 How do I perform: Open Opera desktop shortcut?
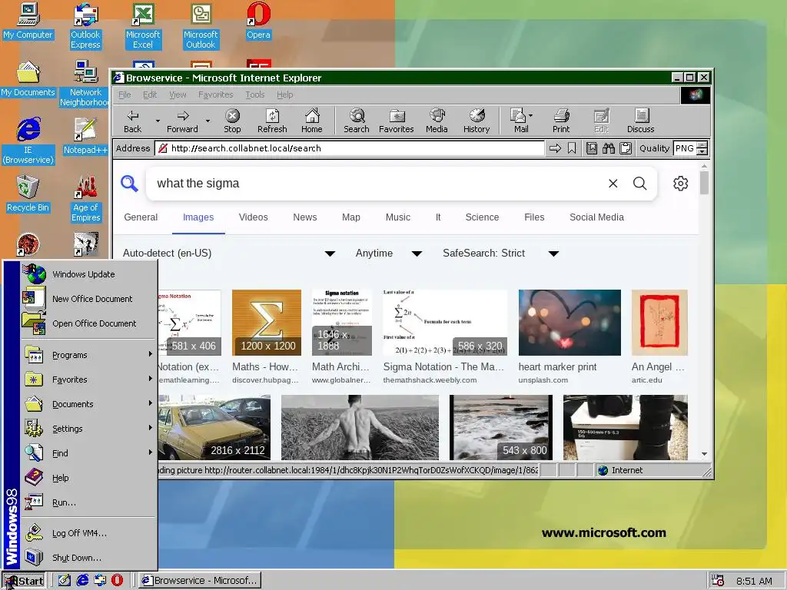click(258, 21)
